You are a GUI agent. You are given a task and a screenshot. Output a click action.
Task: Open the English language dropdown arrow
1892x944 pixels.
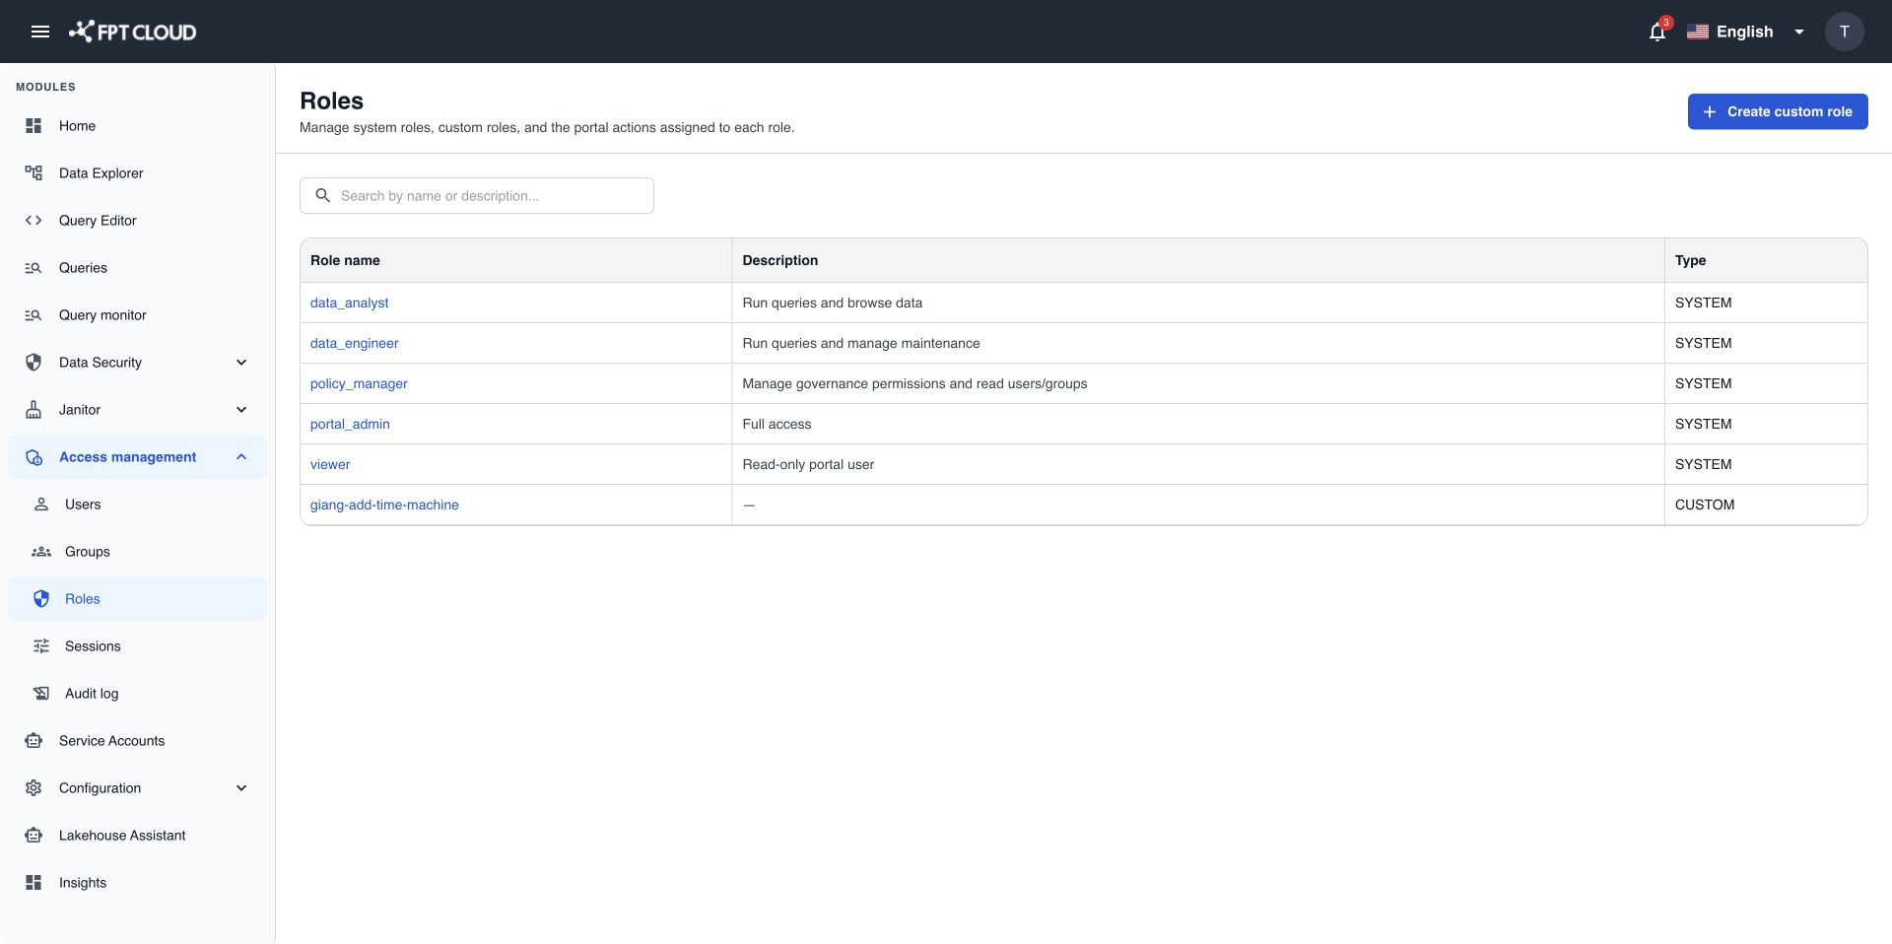pyautogui.click(x=1798, y=32)
